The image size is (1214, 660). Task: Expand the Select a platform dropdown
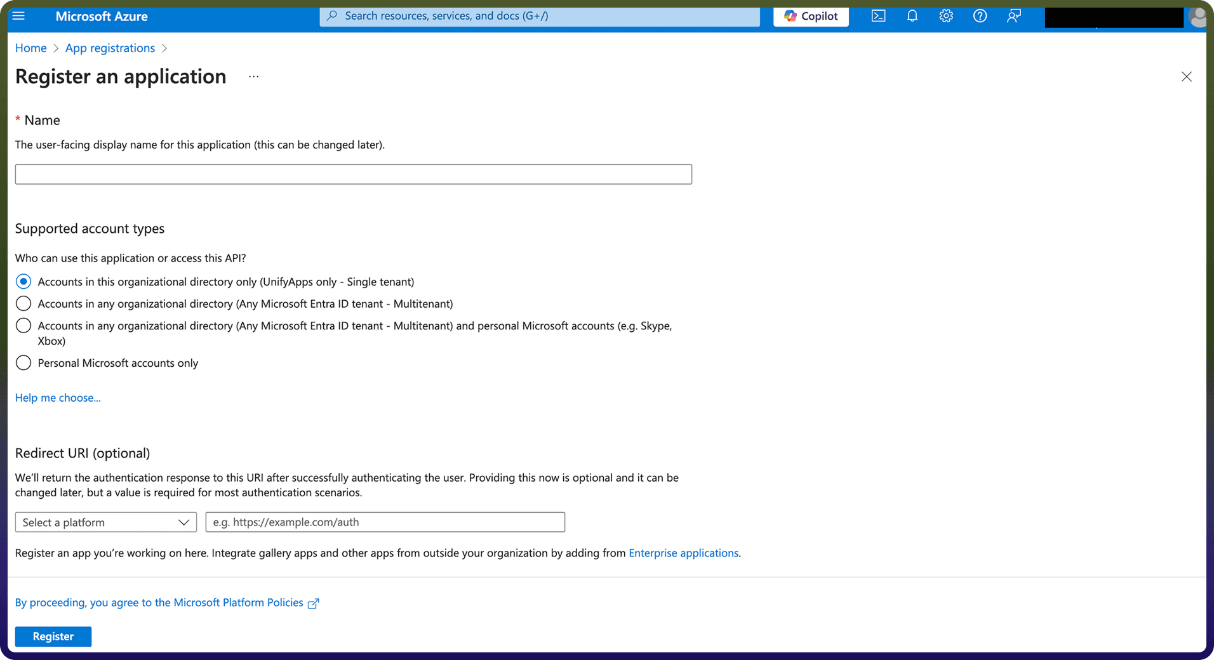(106, 522)
